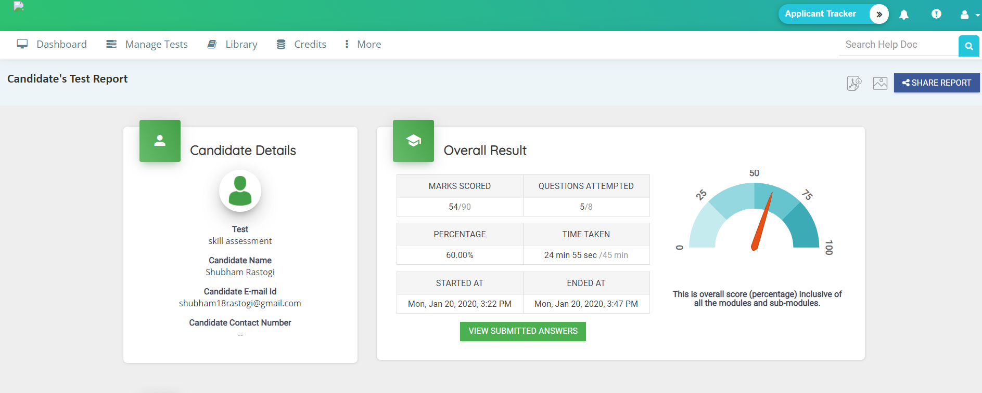Open the help exclamation icon
982x393 pixels.
tap(936, 14)
